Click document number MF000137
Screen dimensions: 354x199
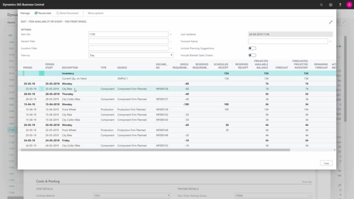tap(162, 99)
